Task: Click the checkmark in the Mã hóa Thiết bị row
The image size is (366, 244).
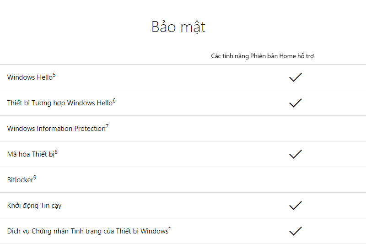Action: [296, 154]
